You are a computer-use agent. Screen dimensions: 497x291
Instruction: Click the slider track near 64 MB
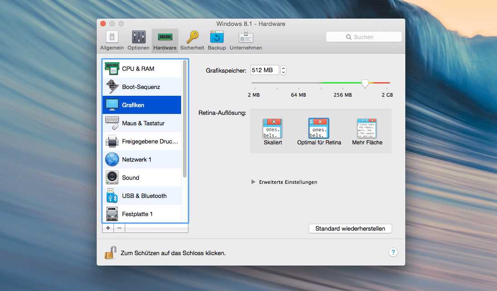[x=299, y=83]
